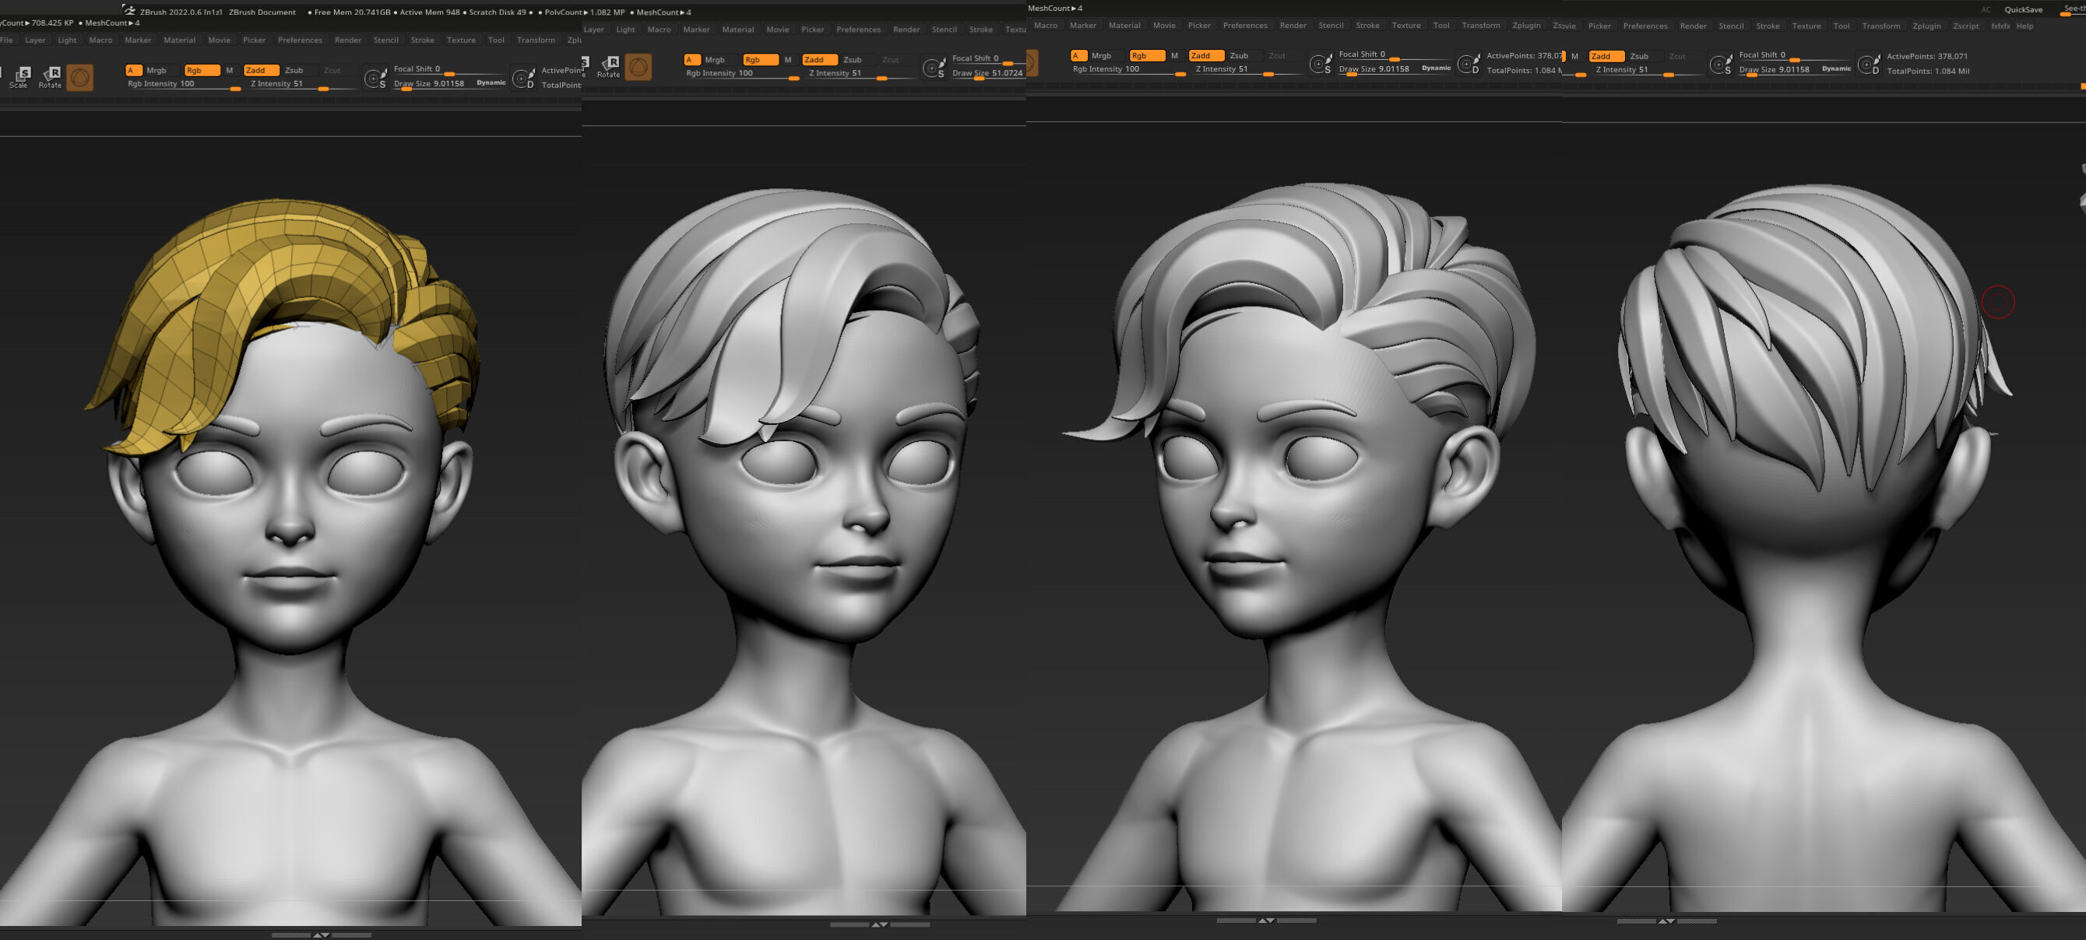Click 'Active Mem 948' status text
Image resolution: width=2086 pixels, height=940 pixels.
tap(429, 12)
